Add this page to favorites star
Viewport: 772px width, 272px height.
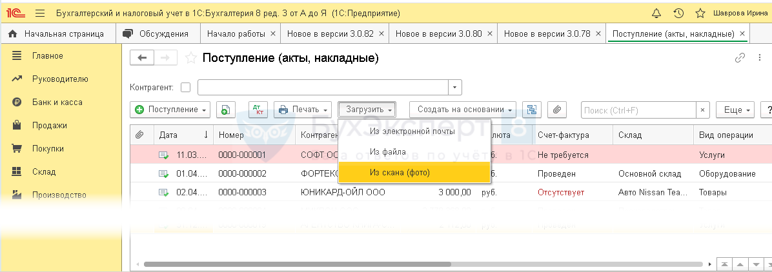coord(190,58)
